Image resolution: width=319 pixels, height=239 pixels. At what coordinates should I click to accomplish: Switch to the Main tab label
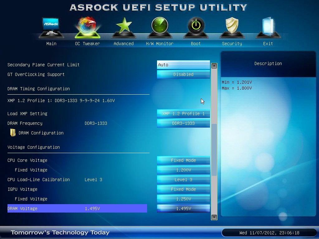click(x=51, y=44)
